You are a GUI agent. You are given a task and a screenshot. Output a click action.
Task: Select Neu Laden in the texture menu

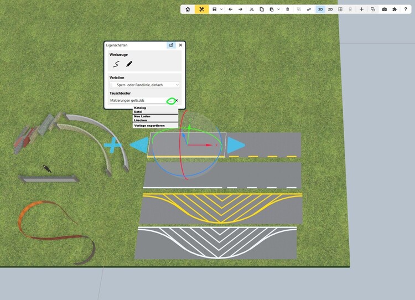(142, 116)
